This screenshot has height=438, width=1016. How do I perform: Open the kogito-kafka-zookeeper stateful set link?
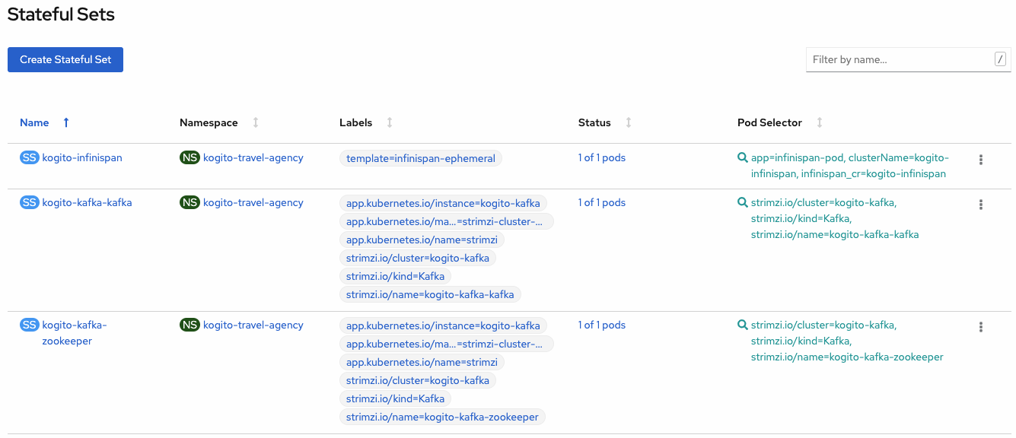pyautogui.click(x=75, y=333)
